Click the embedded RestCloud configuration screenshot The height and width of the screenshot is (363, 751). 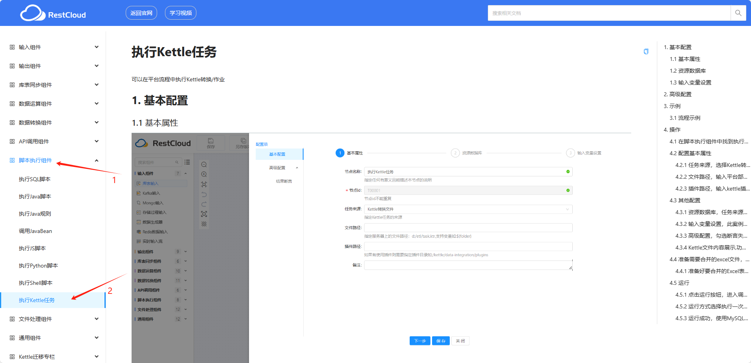click(x=381, y=248)
